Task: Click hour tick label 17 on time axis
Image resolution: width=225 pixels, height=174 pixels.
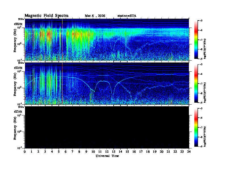Action: (141, 152)
